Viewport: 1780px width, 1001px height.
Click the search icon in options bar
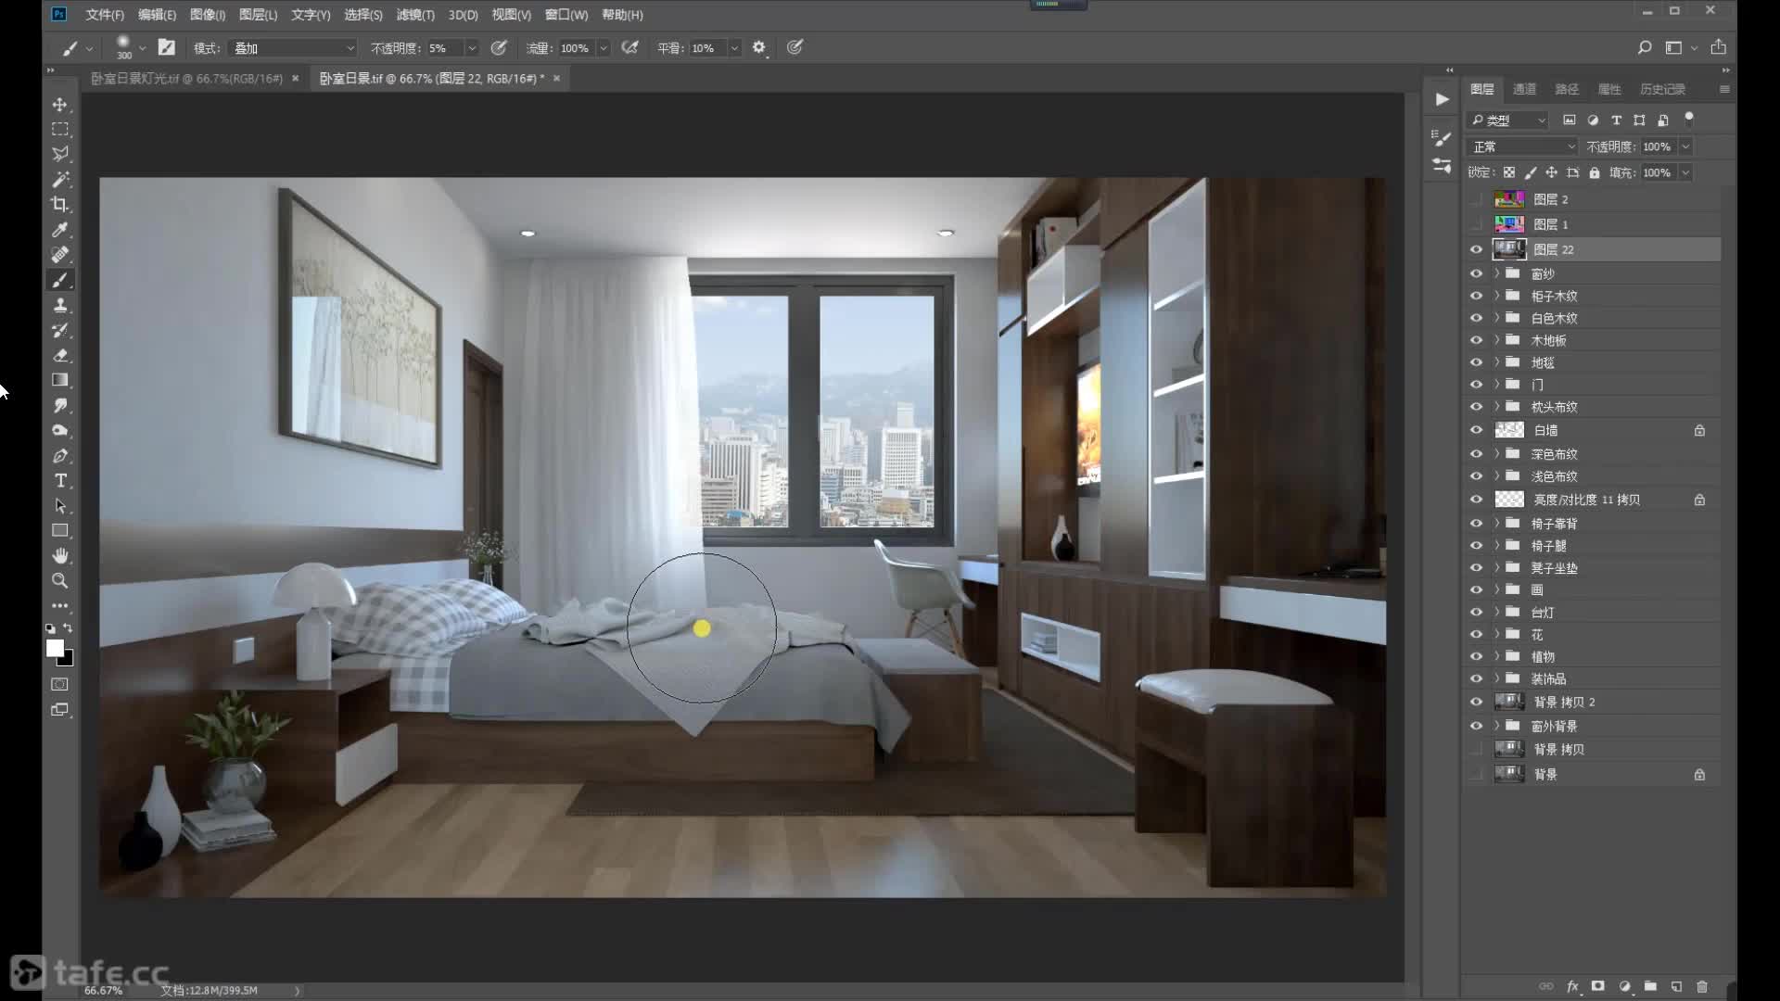point(1644,47)
